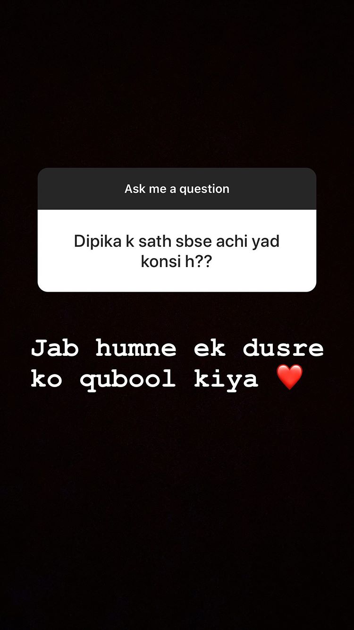Click the word "ek" in the answer
354x630 pixels.
click(x=210, y=349)
